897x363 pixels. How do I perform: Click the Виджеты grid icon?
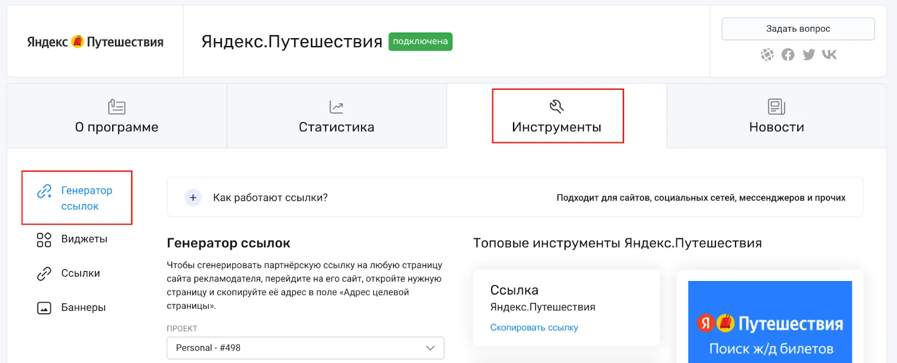tap(44, 240)
